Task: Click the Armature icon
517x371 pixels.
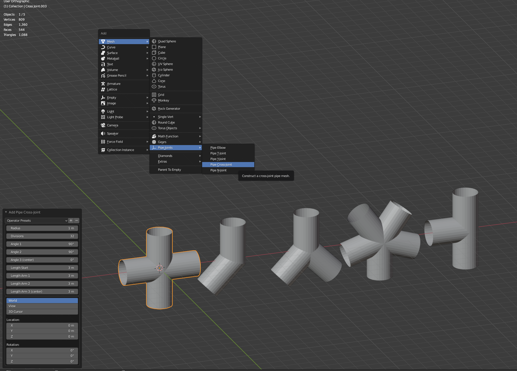Action: coord(103,84)
